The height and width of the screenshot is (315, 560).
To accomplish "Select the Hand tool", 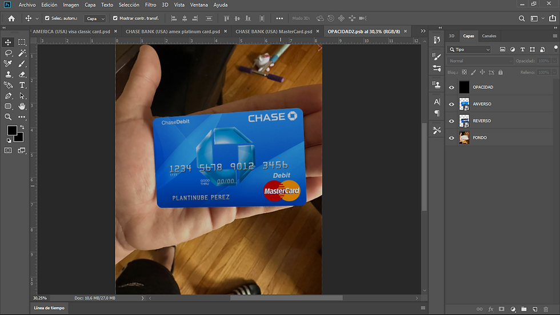I will (x=22, y=106).
